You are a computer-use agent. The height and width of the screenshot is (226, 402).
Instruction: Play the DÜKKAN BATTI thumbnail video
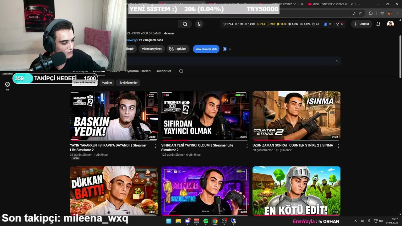coord(114,191)
